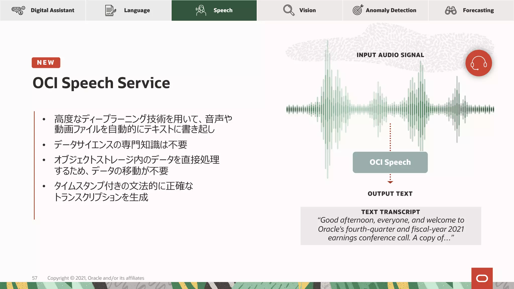Click the Anomaly Detection target icon
This screenshot has height=289, width=514.
tap(358, 10)
